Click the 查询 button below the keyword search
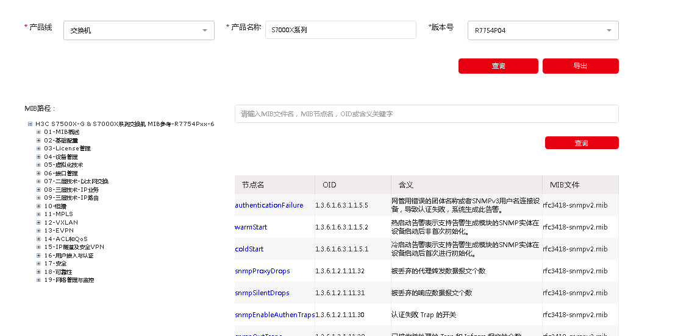The width and height of the screenshot is (678, 336). pyautogui.click(x=582, y=143)
